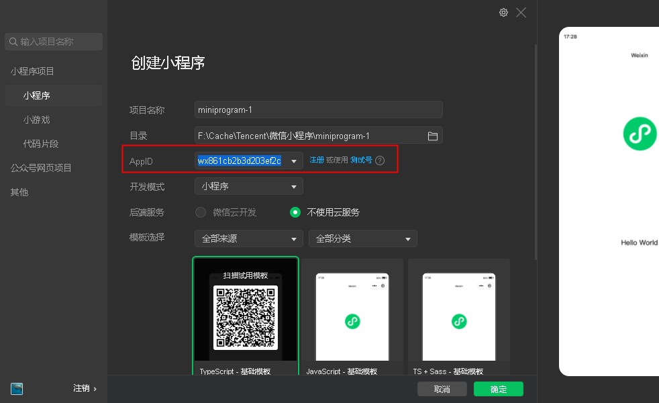Open 公众号网页项目 section
Screen dimensions: 659x403
click(x=41, y=168)
